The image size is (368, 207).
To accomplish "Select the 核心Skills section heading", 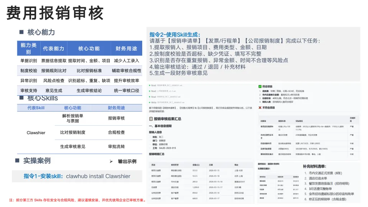I will coord(43,99).
